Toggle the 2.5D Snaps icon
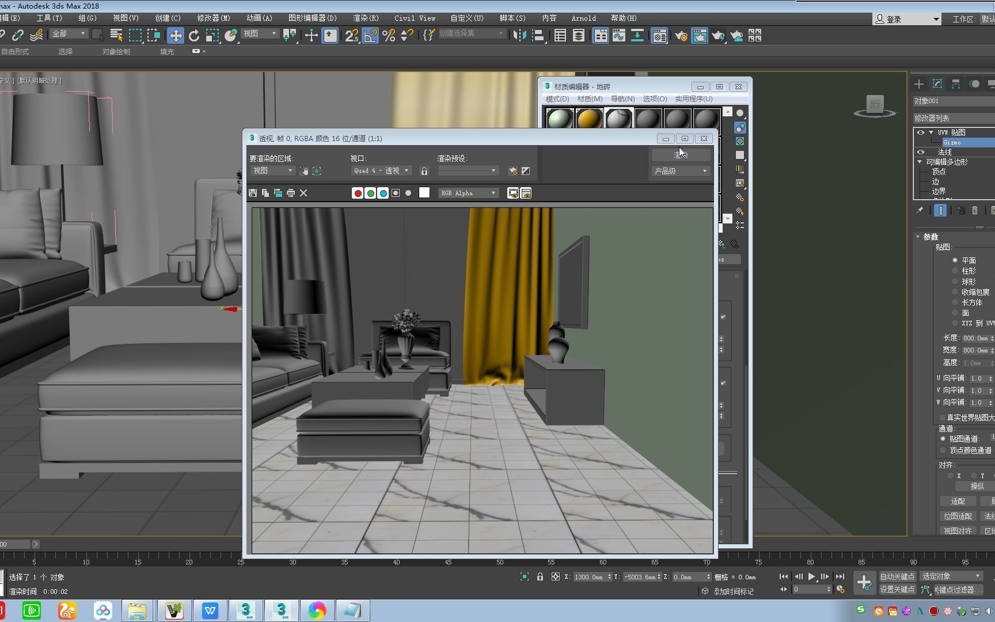This screenshot has height=622, width=995. point(351,36)
